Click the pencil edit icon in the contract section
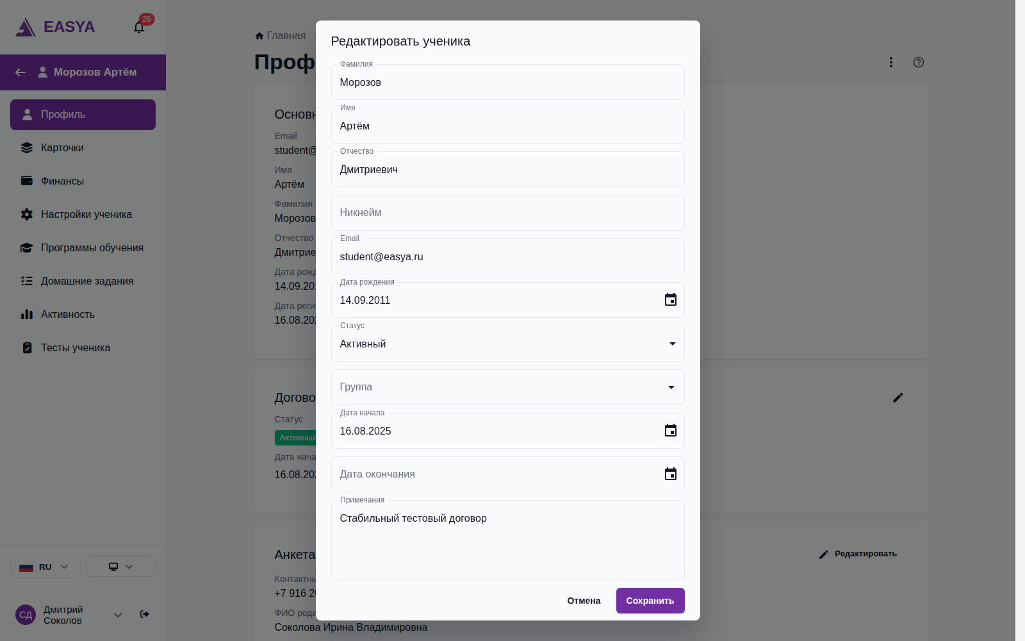 (898, 397)
